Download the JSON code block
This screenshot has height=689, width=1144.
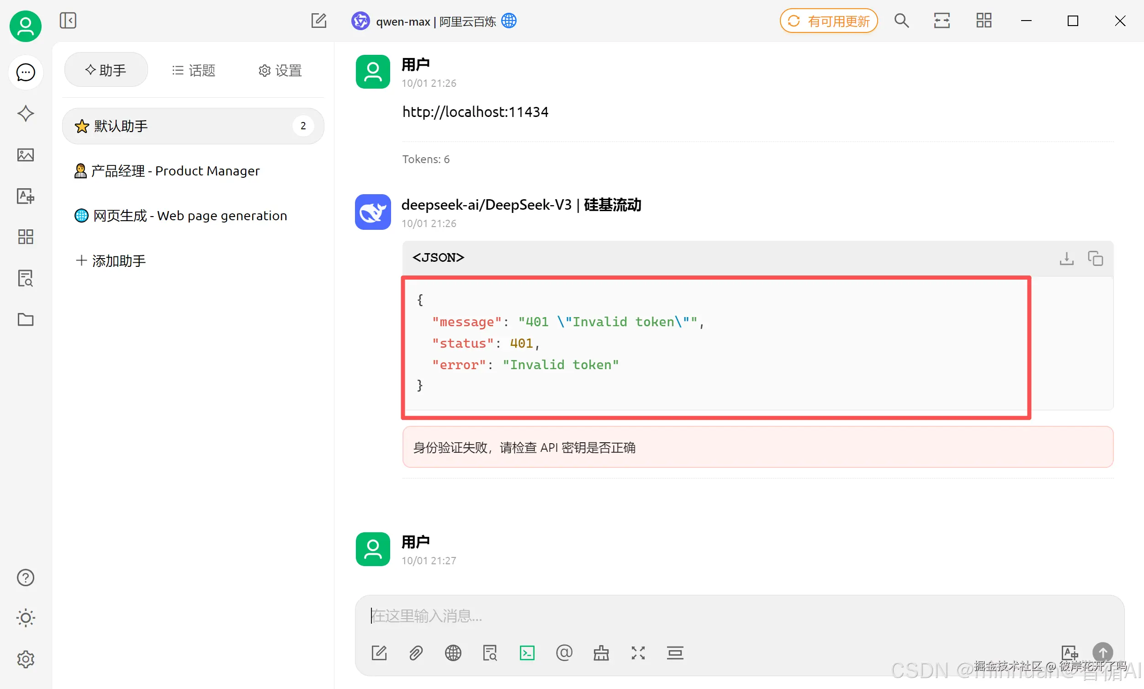click(x=1066, y=258)
